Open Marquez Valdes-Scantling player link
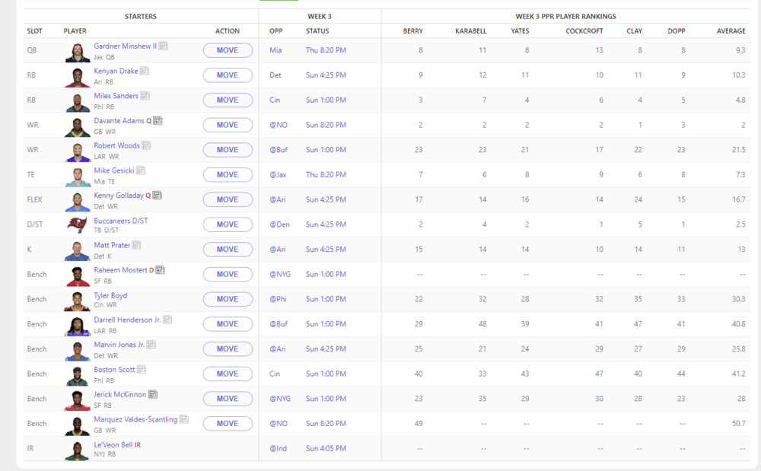 (135, 419)
